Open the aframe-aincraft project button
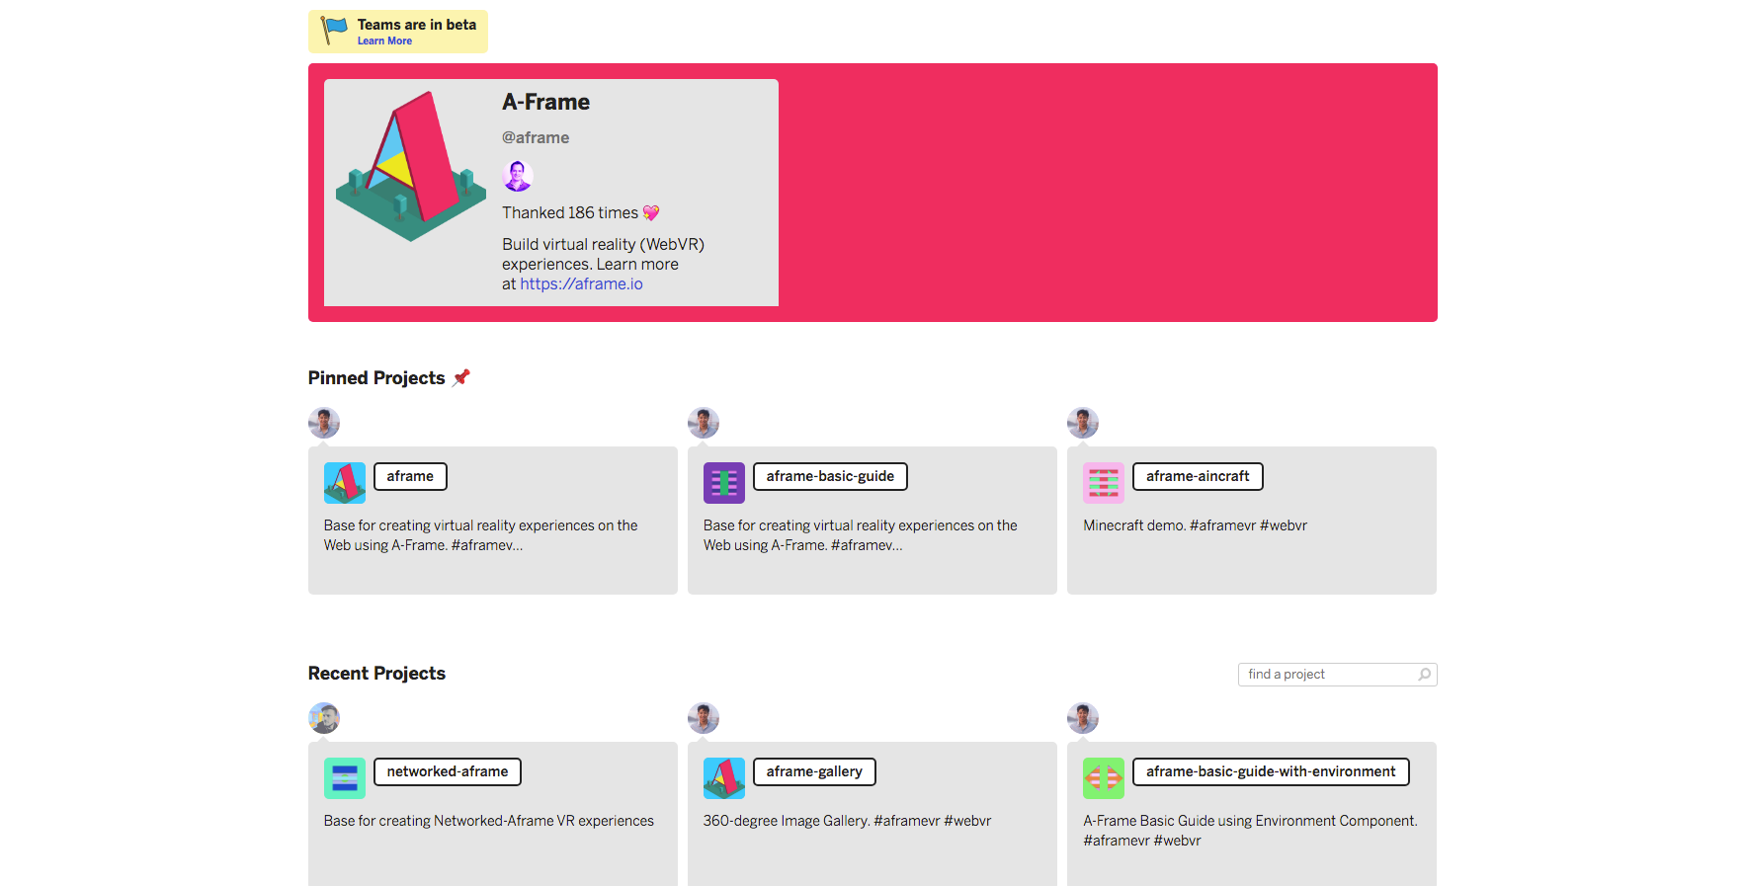 tap(1198, 476)
